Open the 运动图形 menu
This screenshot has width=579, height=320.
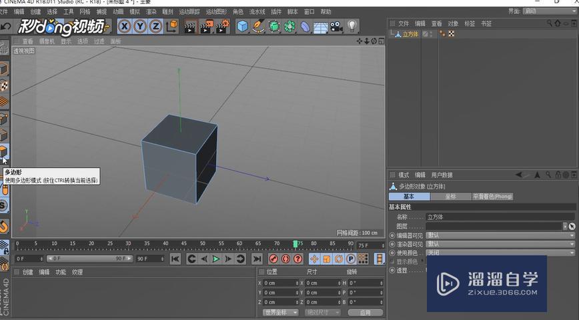click(216, 12)
